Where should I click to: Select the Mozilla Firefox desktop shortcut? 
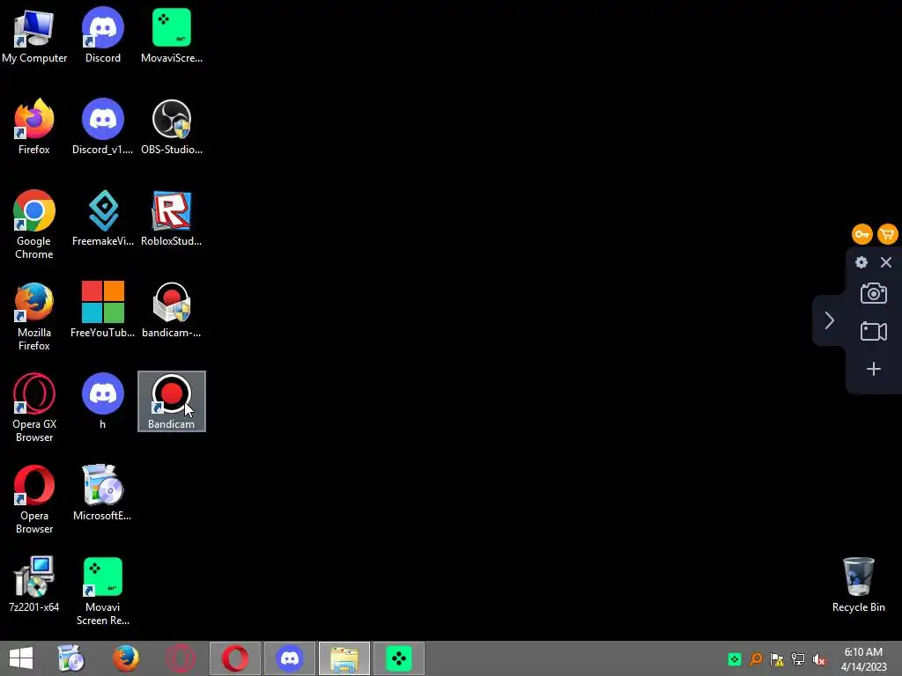[34, 316]
